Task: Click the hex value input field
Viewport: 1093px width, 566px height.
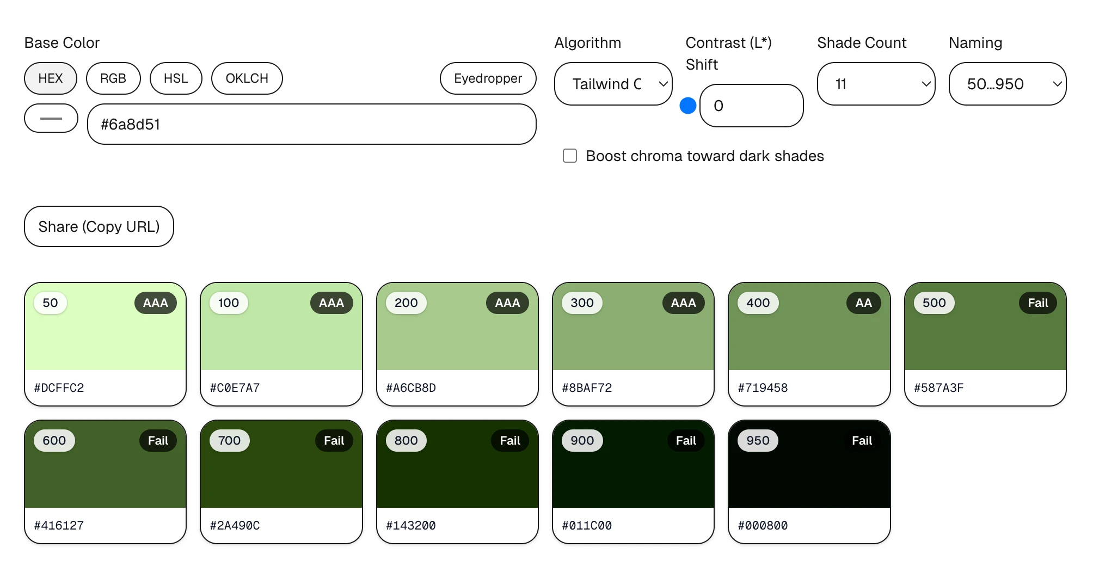Action: [x=311, y=124]
